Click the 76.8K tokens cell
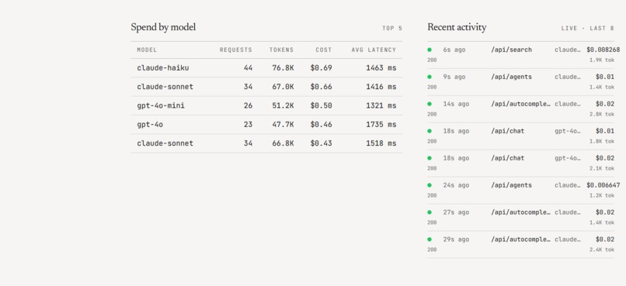This screenshot has width=626, height=286. click(x=283, y=68)
